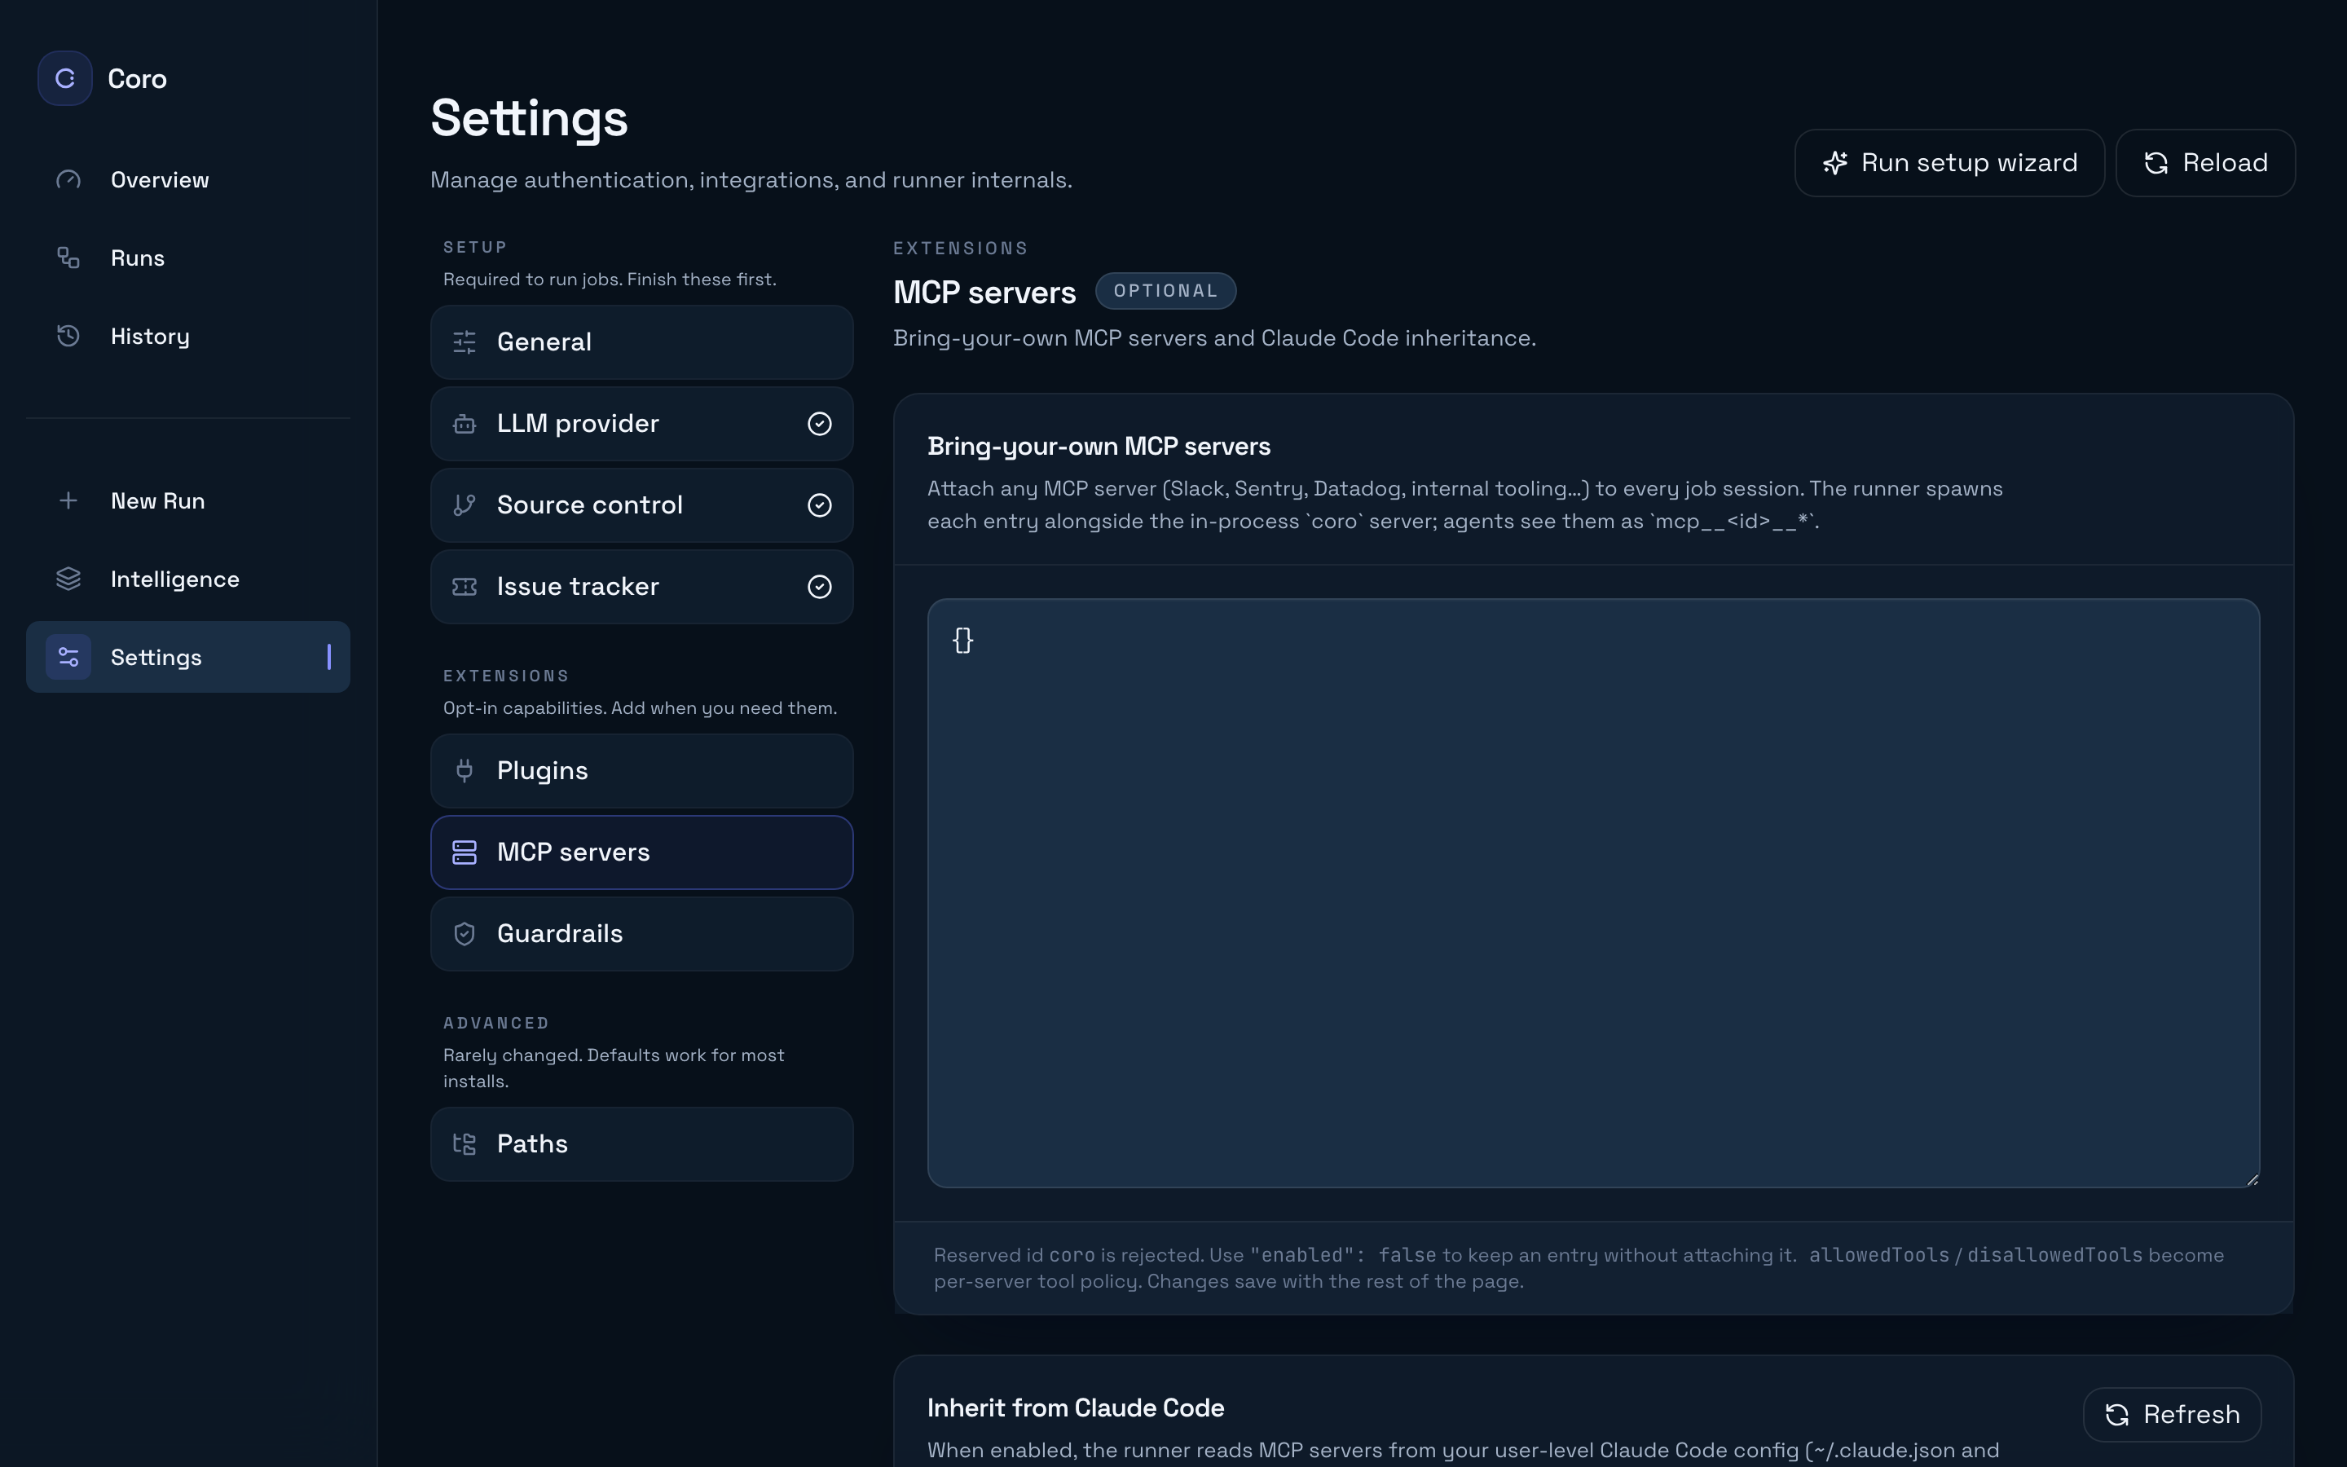Click the disallowedTools code text

point(2054,1255)
